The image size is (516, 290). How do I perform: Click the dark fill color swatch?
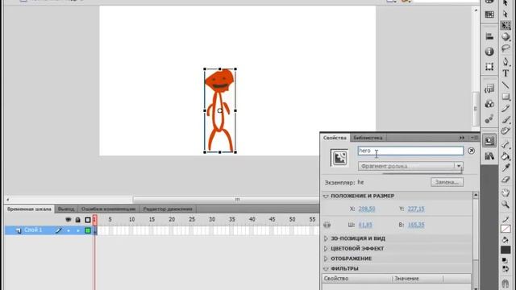click(506, 250)
